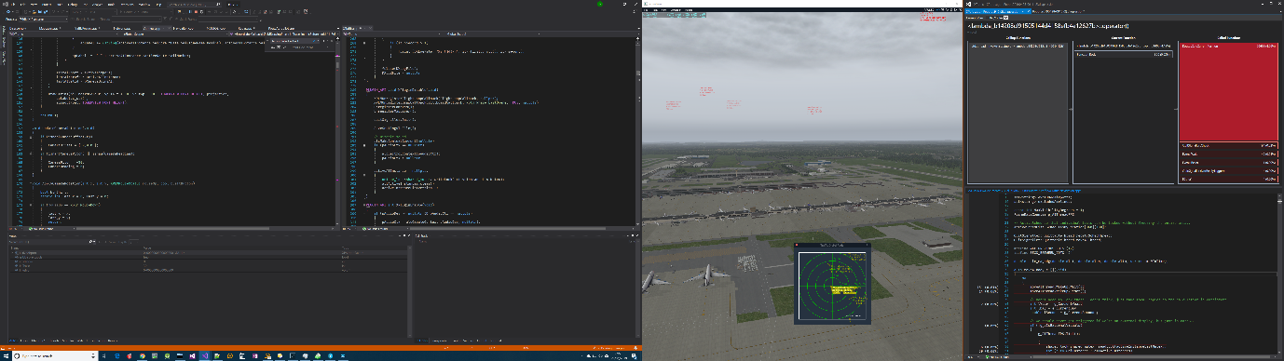
Task: Open Google Chrome from the taskbar
Action: [142, 355]
